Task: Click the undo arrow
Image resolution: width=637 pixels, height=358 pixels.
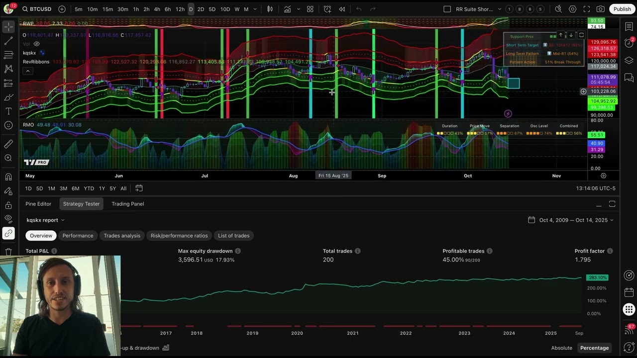Action: coord(359,9)
